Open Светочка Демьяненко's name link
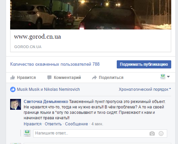This screenshot has height=144, width=178. point(46,102)
